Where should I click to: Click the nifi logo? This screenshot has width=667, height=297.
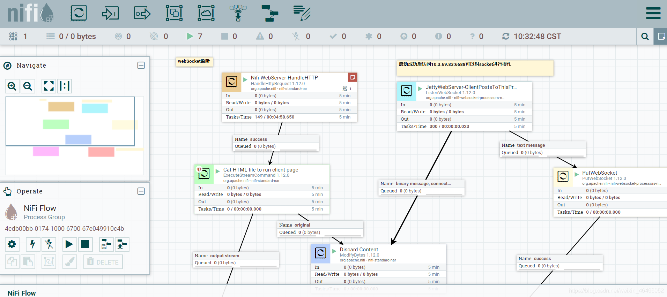click(30, 13)
